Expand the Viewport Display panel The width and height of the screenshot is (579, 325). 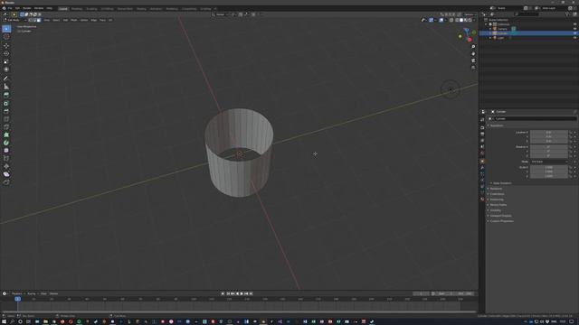point(500,216)
